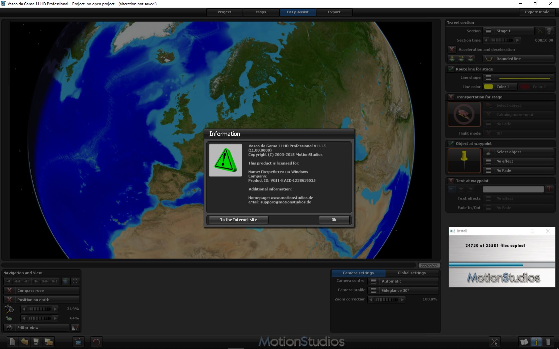This screenshot has height=349, width=559.
Task: Click Ok in the Information dialog
Action: coord(334,220)
